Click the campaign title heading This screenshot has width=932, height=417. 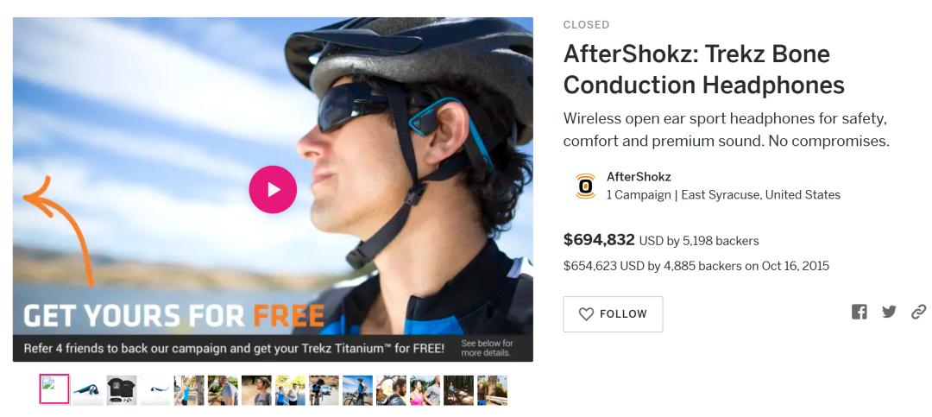704,70
